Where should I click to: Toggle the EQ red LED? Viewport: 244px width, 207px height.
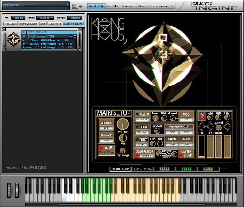tap(202, 118)
